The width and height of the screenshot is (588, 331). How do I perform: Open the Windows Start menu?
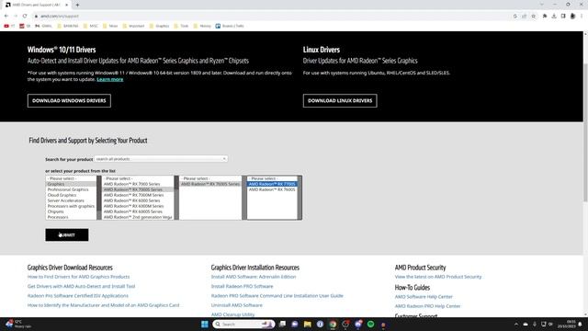(x=204, y=325)
